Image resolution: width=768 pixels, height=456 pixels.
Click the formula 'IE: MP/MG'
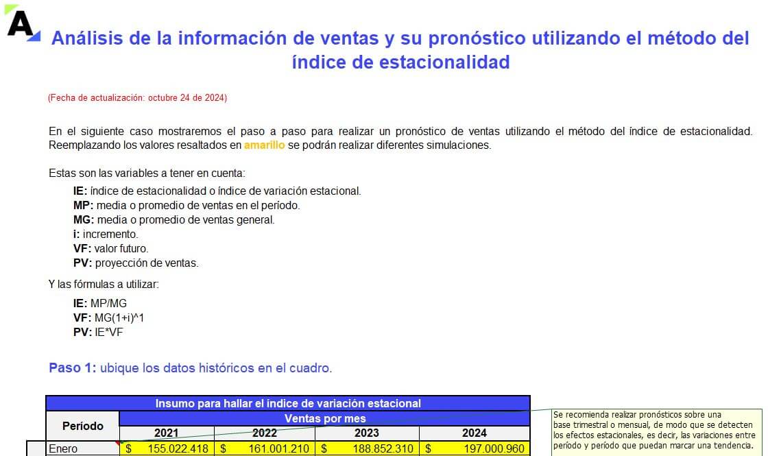coord(100,304)
